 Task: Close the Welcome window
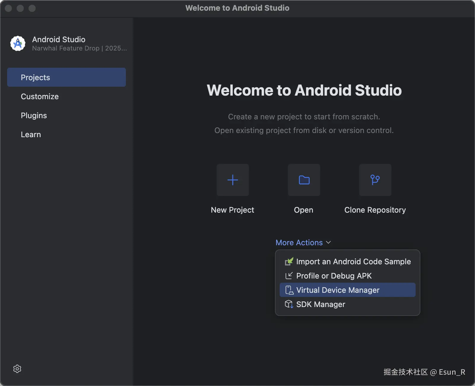click(x=8, y=8)
